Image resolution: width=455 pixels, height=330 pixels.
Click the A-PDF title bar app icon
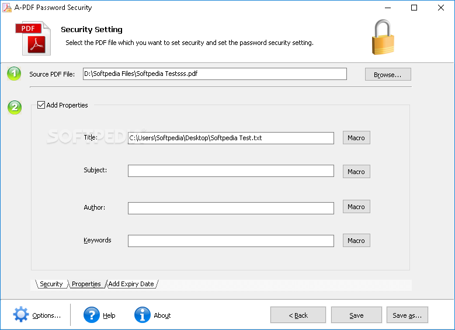tap(7, 8)
